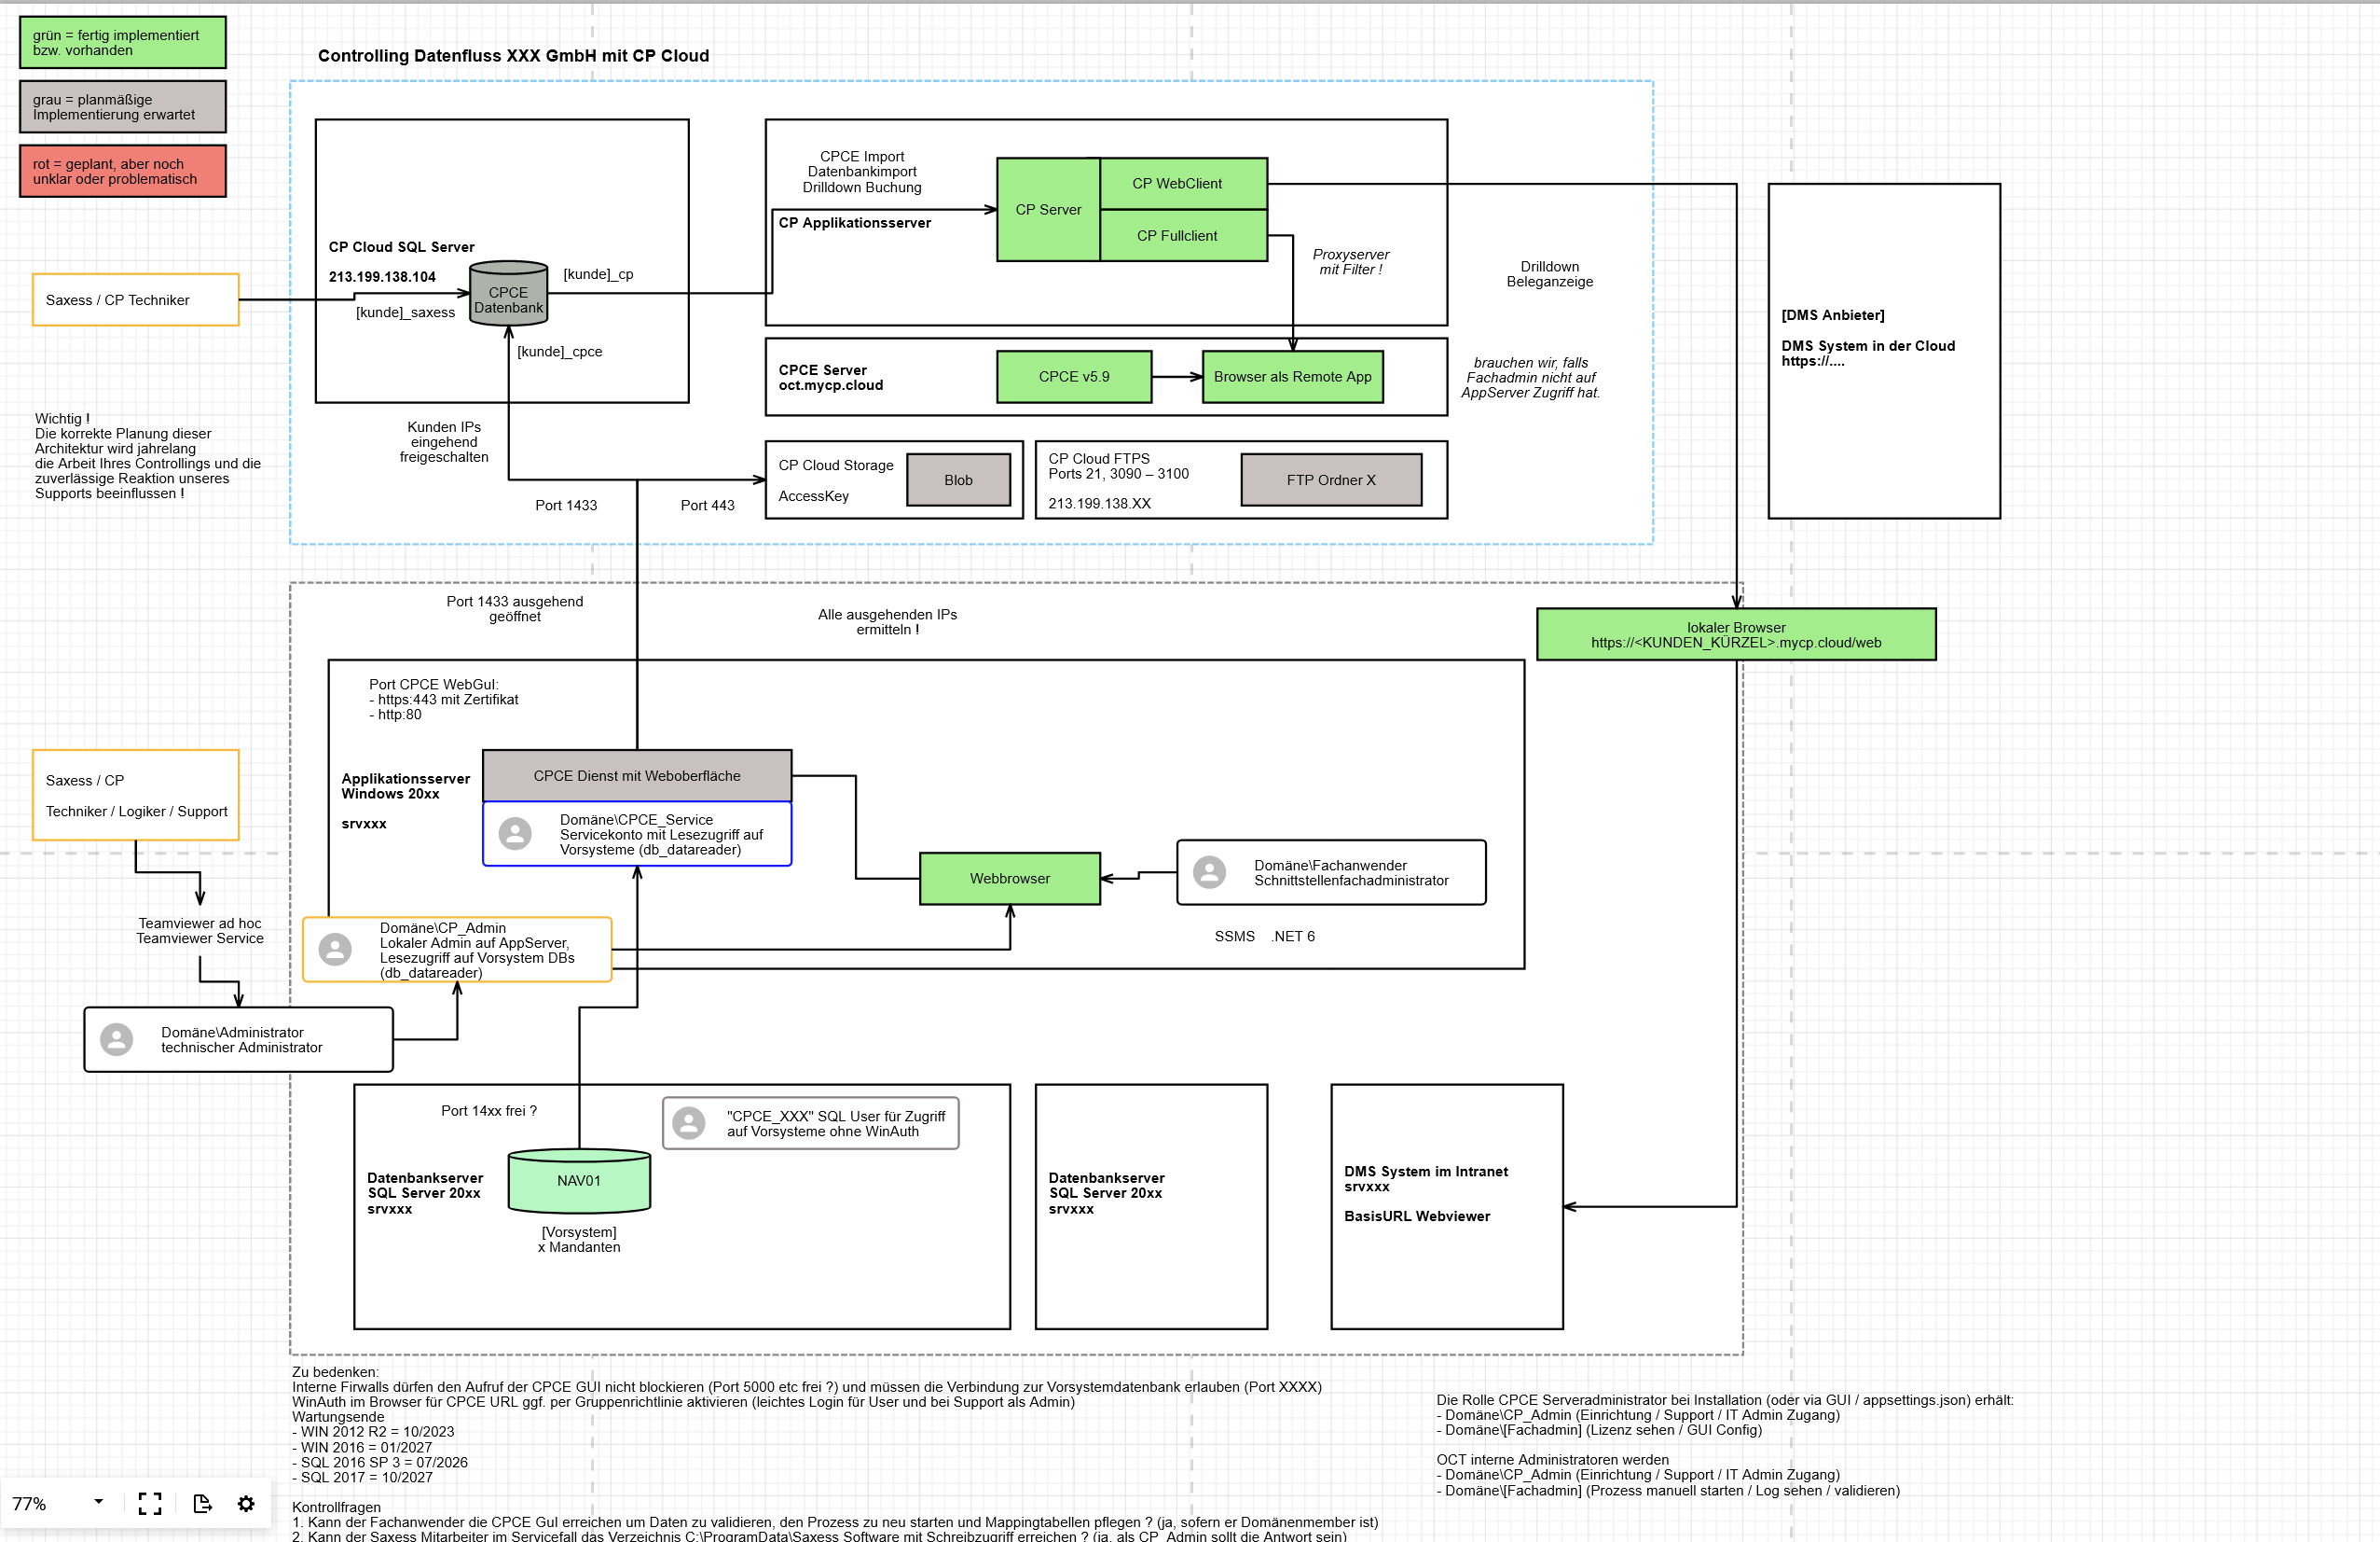Open the settings gear

[x=246, y=1503]
